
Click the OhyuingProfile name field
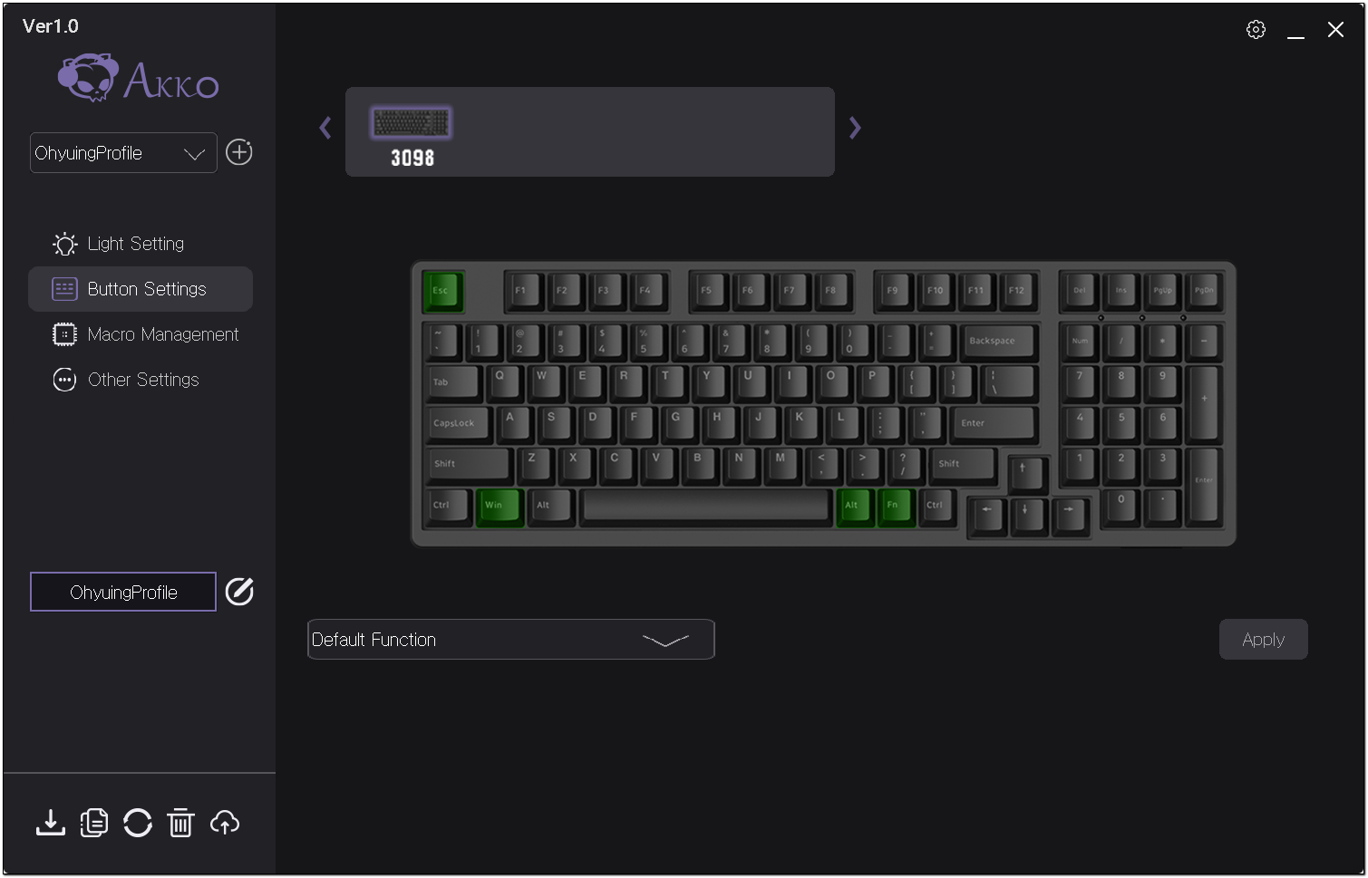tap(123, 592)
